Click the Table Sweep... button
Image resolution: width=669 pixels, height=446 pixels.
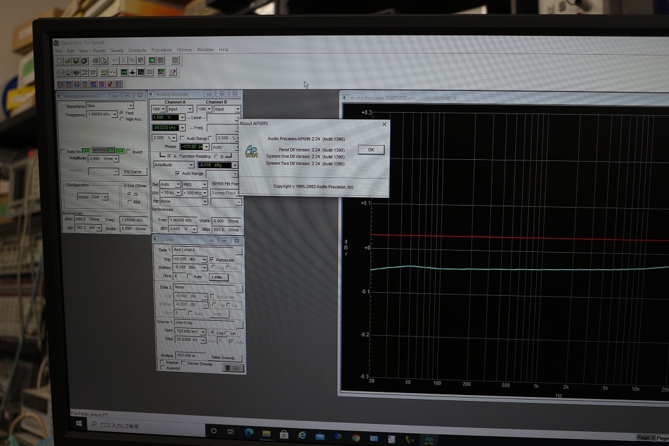pos(225,358)
